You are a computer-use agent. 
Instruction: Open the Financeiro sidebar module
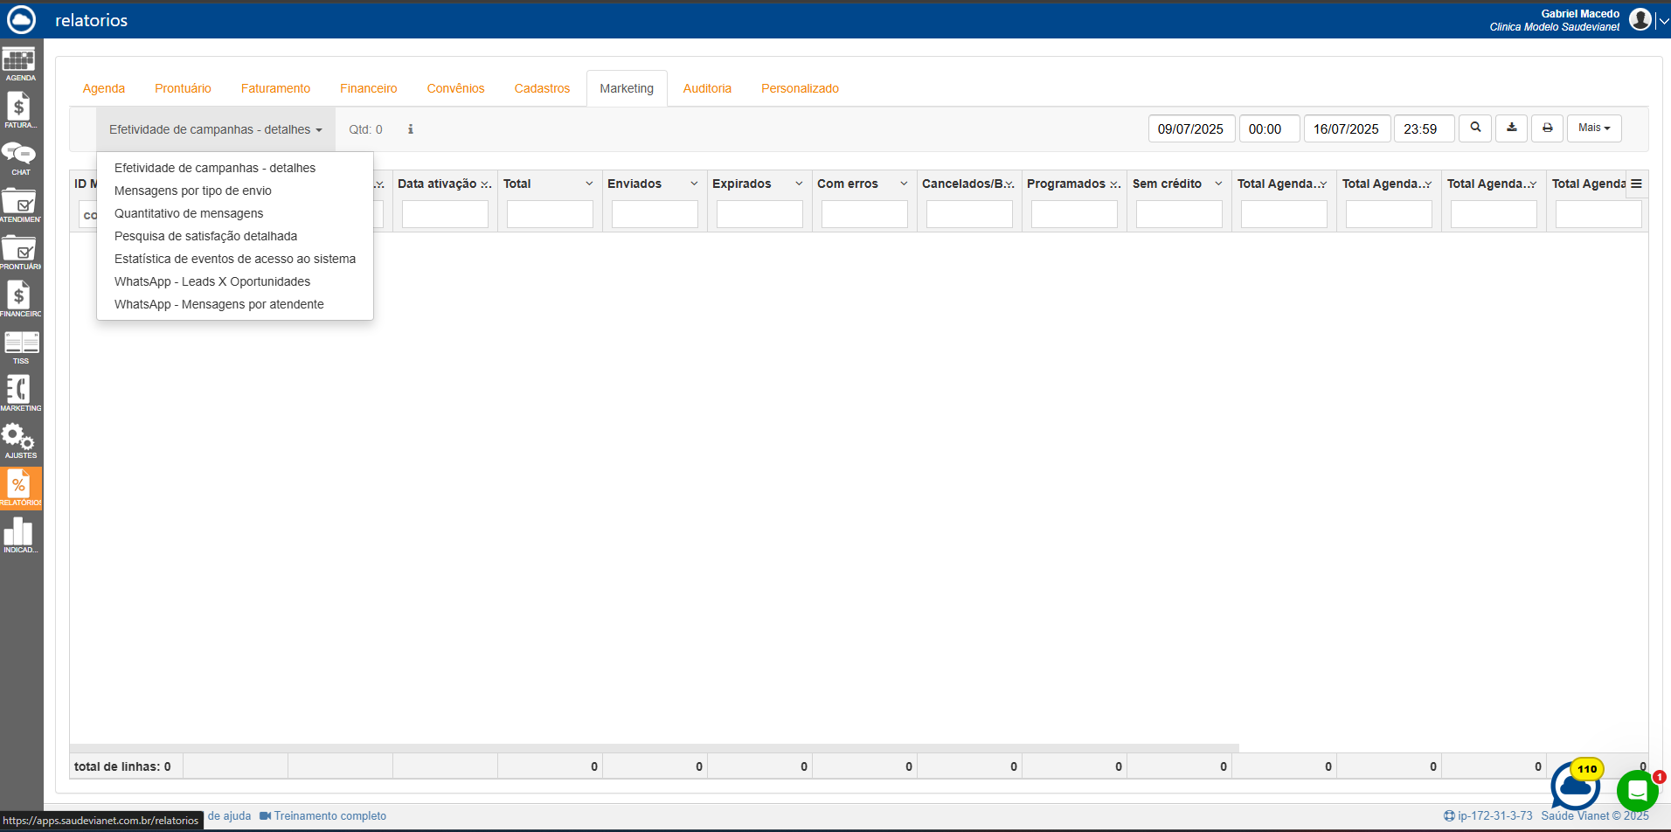(19, 300)
